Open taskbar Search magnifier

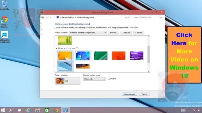[x=11, y=110]
